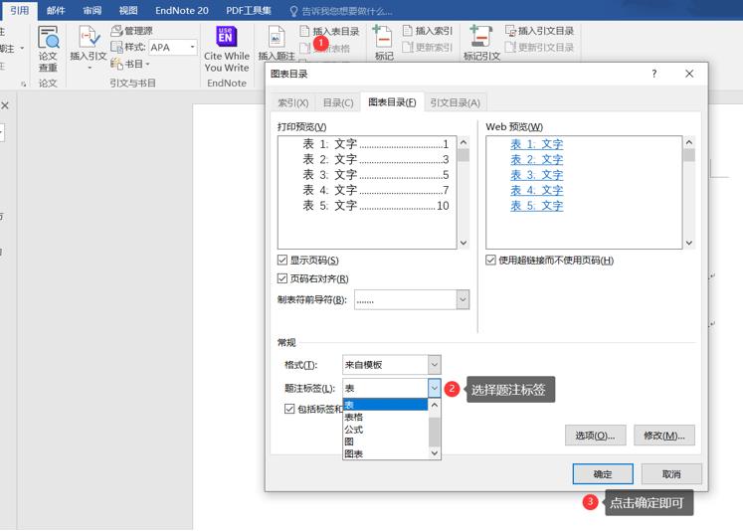This screenshot has width=743, height=531.
Task: Click caption label list scroll up arrow
Action: (435, 405)
